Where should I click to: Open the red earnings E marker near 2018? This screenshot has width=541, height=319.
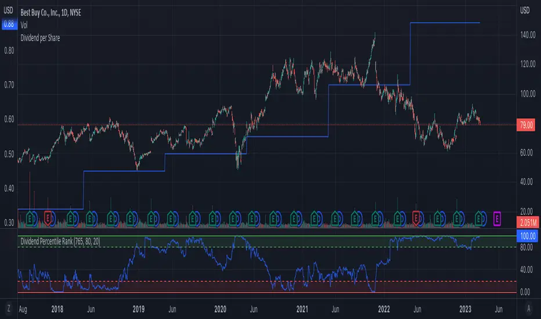click(x=48, y=219)
